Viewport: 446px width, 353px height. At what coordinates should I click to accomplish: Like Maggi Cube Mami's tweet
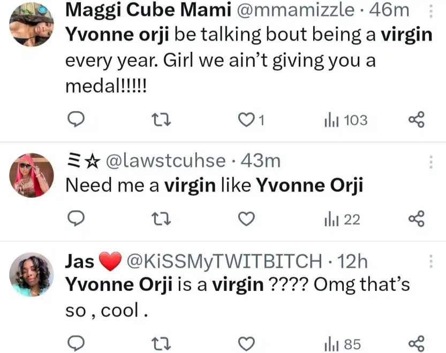coord(246,120)
